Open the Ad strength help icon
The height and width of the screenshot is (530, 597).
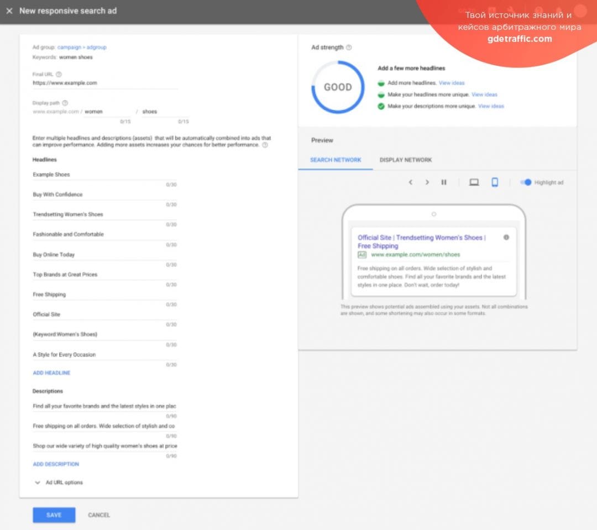(350, 48)
